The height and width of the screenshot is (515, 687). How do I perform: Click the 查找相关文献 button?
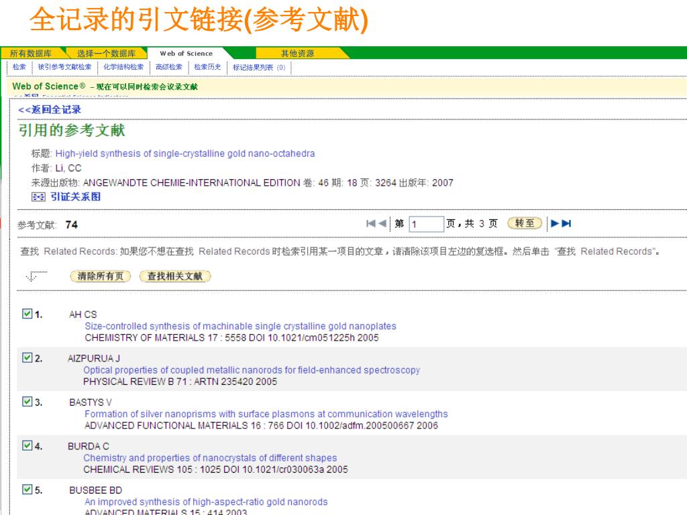(x=175, y=276)
